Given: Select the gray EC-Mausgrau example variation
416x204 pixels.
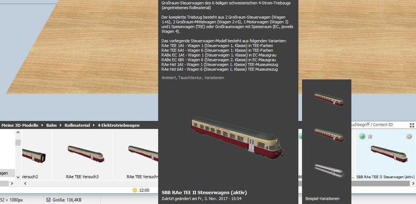Looking at the screenshot, I should point(329,171).
